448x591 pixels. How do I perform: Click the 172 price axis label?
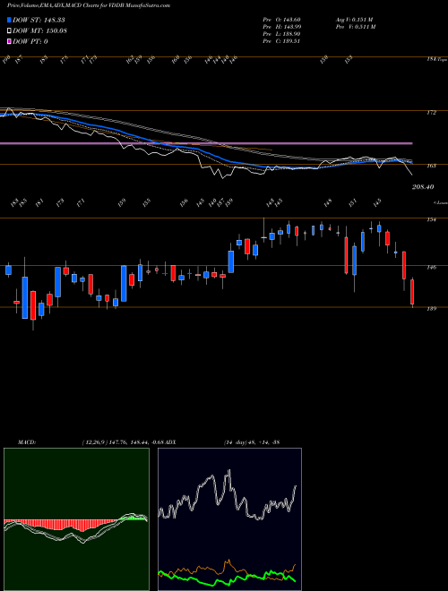click(x=432, y=113)
